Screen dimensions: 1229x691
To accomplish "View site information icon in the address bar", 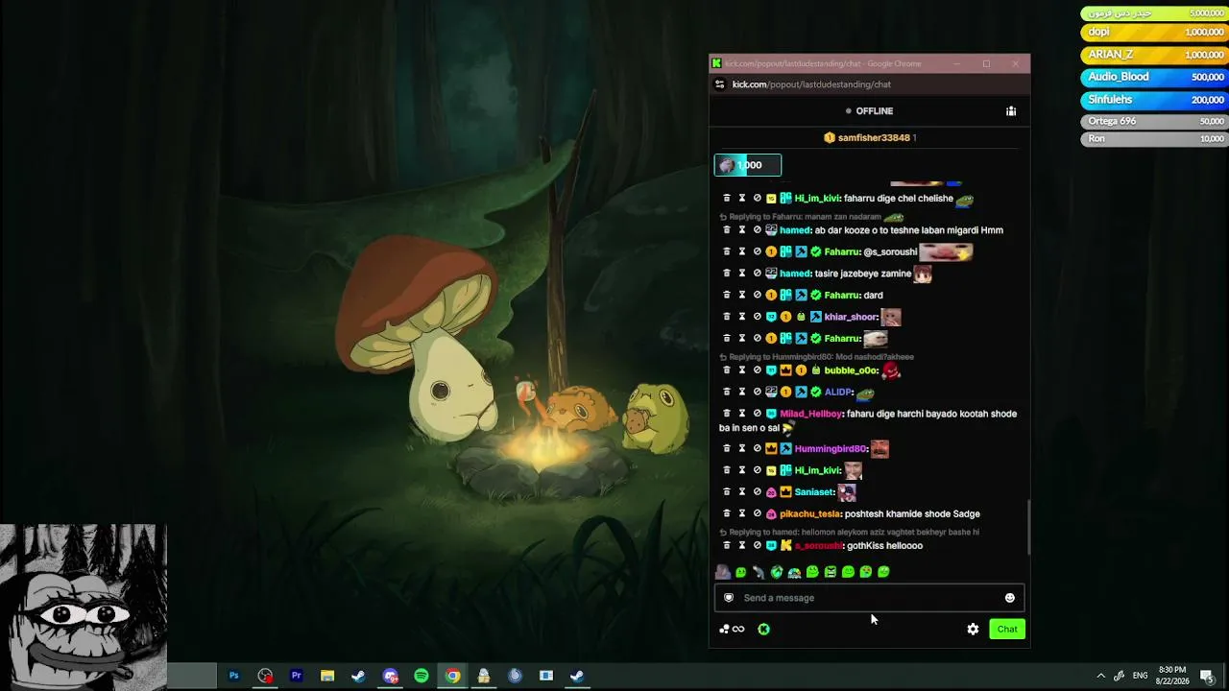I will (x=719, y=84).
